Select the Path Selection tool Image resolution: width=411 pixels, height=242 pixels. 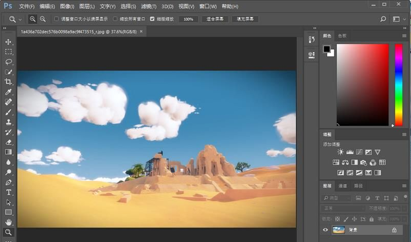[x=8, y=202]
